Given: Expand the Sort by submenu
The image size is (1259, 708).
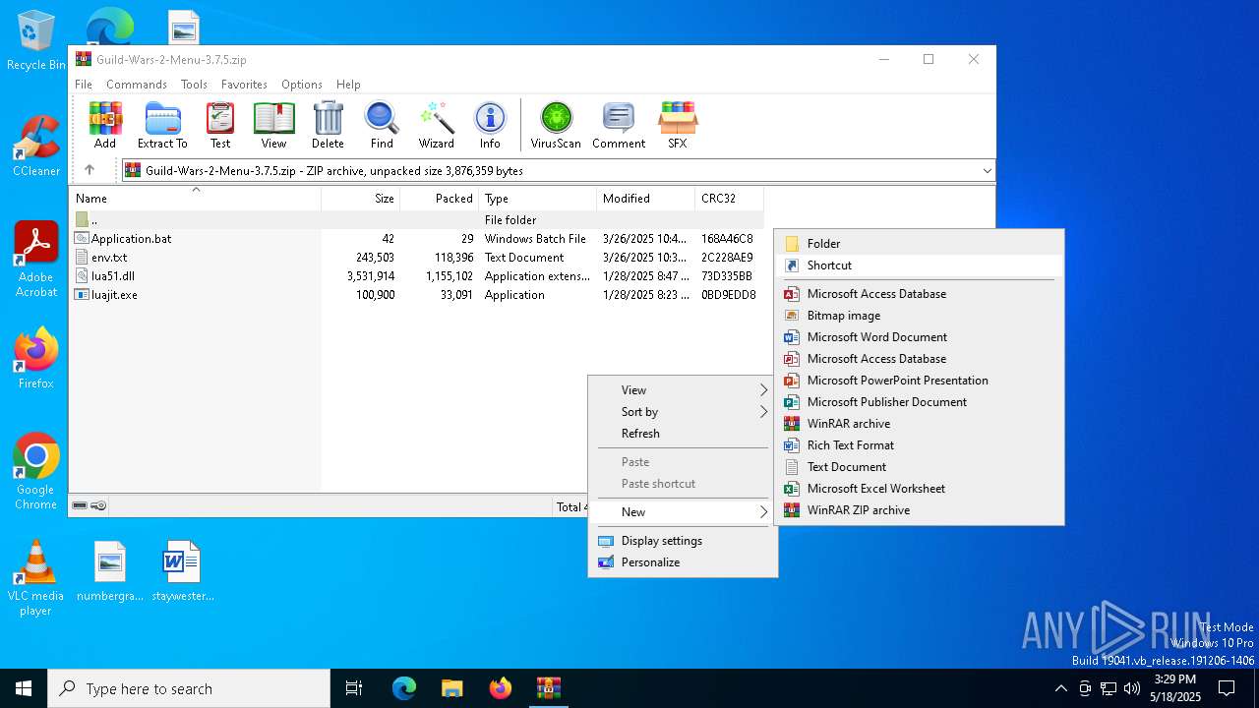Looking at the screenshot, I should (x=683, y=412).
